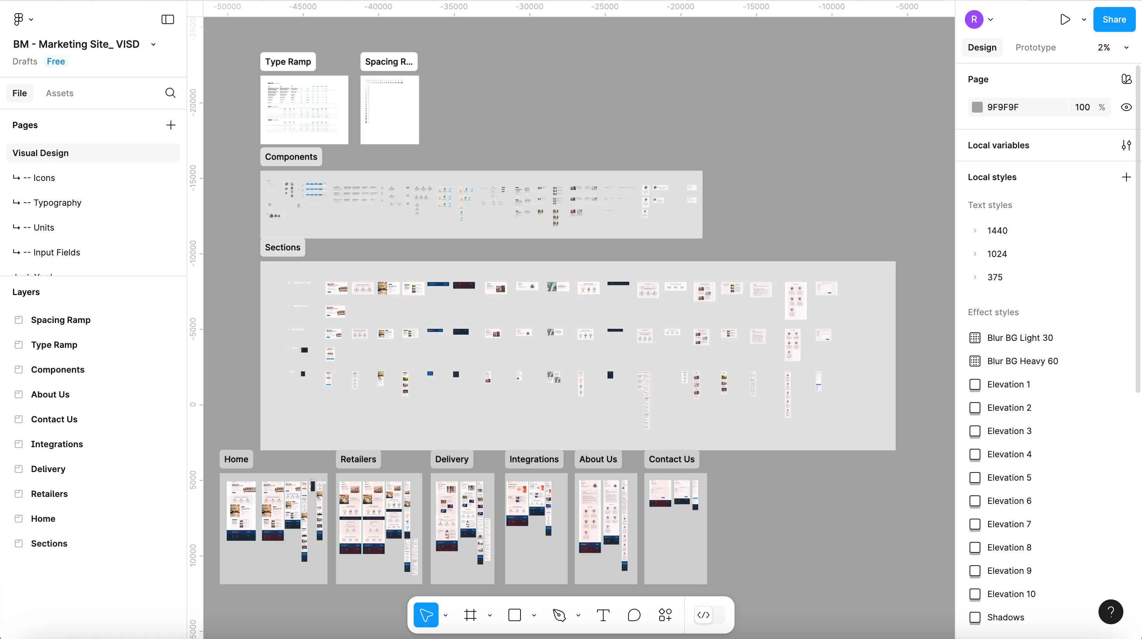Screen dimensions: 1142x639
Task: Open file name dropdown chevron
Action: click(x=153, y=44)
